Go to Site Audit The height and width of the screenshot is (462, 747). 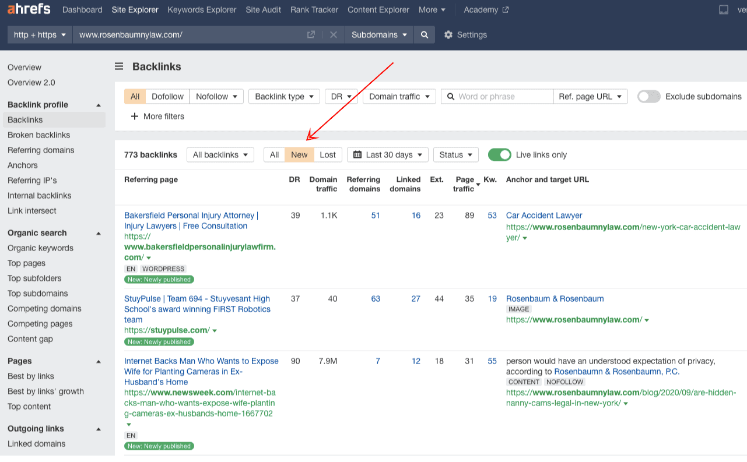pyautogui.click(x=264, y=10)
